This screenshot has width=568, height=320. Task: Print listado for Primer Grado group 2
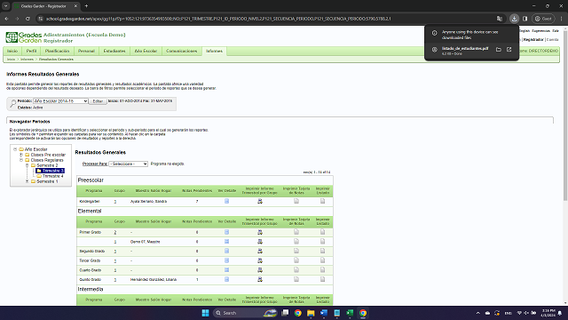click(322, 232)
